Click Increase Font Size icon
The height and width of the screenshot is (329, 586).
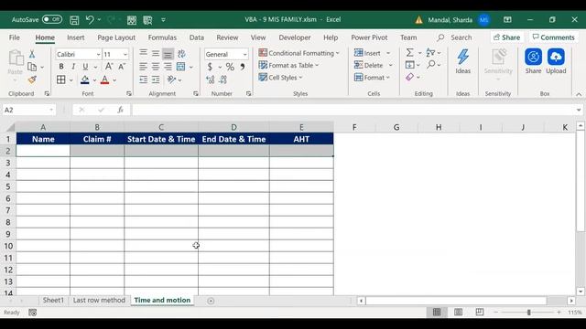pos(109,67)
